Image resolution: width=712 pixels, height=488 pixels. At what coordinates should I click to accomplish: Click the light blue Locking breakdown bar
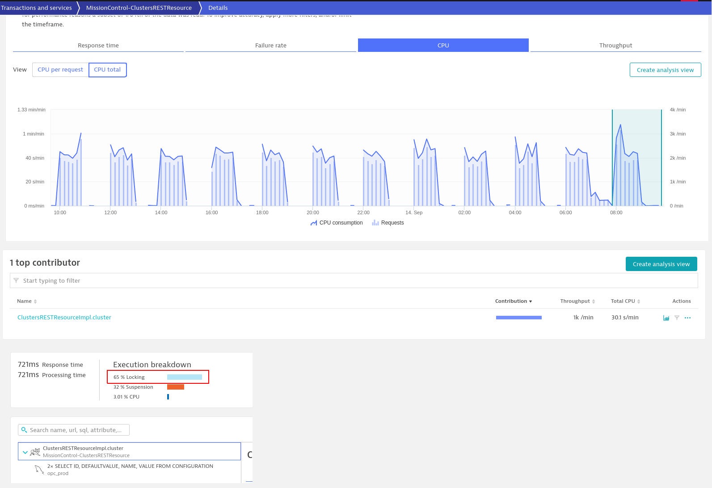point(185,377)
